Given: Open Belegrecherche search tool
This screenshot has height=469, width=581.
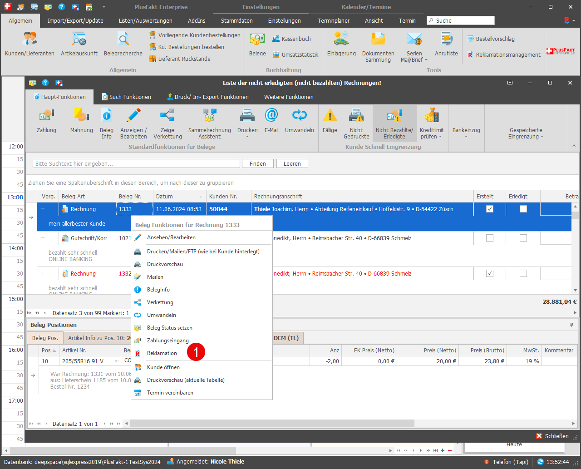Looking at the screenshot, I should [123, 44].
